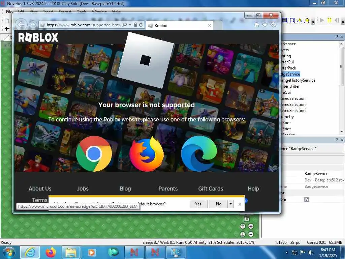This screenshot has height=259, width=345.
Task: Open the browser Home icon
Action: tap(256, 25)
